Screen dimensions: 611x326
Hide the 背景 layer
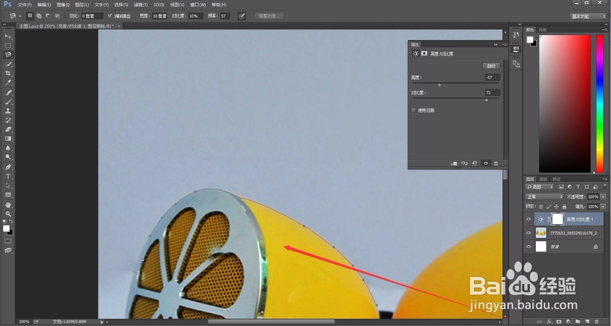tap(529, 247)
